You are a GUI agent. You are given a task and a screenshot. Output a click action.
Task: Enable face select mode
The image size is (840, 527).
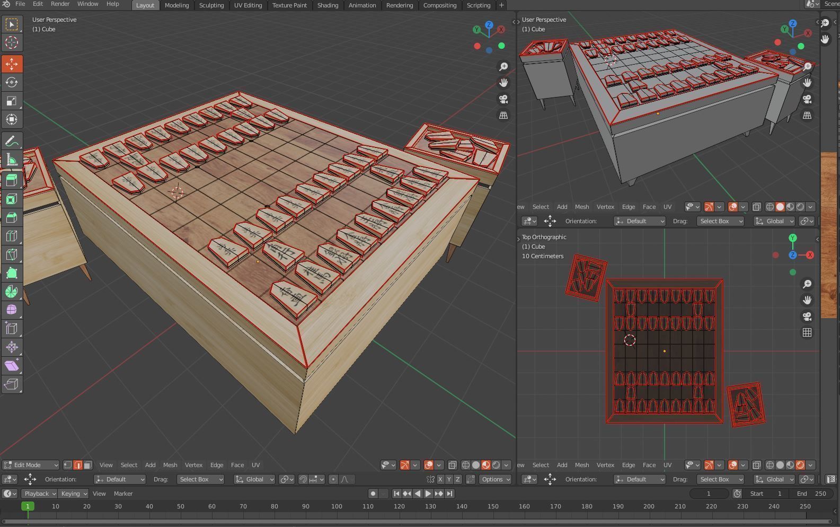pos(88,465)
